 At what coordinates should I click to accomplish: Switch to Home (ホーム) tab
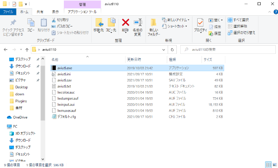(24, 12)
